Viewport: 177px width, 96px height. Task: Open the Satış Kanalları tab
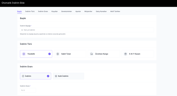click(101, 11)
